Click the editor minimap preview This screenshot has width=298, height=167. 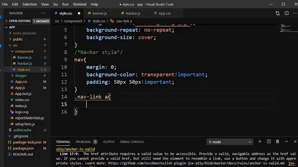click(x=287, y=28)
